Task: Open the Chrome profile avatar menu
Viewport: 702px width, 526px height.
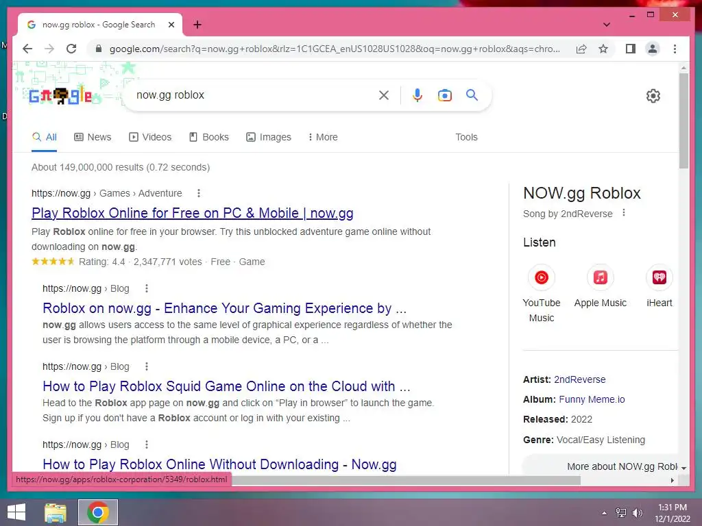Action: coord(653,49)
